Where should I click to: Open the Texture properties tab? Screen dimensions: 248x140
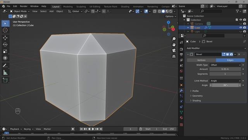pos(181,125)
